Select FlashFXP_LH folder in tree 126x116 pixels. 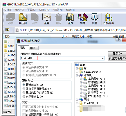89,103
